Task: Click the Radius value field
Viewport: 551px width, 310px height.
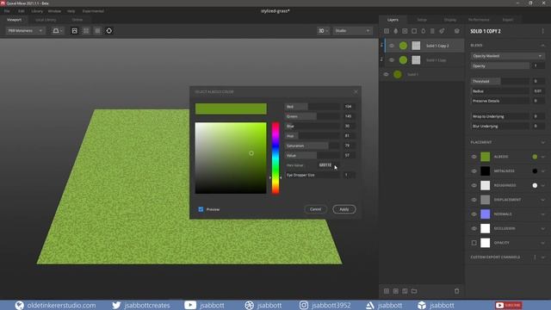Action: click(537, 91)
